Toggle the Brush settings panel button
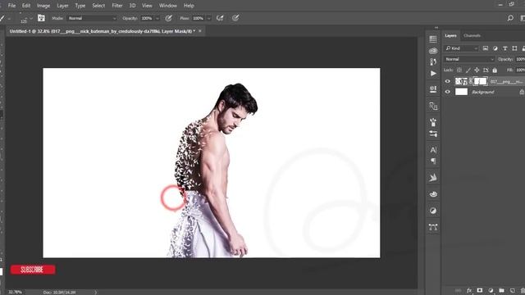 pos(41,18)
